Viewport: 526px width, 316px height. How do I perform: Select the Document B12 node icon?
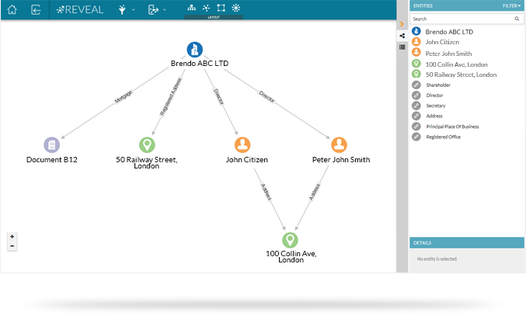point(52,144)
